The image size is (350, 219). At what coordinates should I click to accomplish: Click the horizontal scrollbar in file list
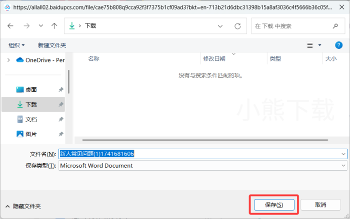tap(205, 140)
